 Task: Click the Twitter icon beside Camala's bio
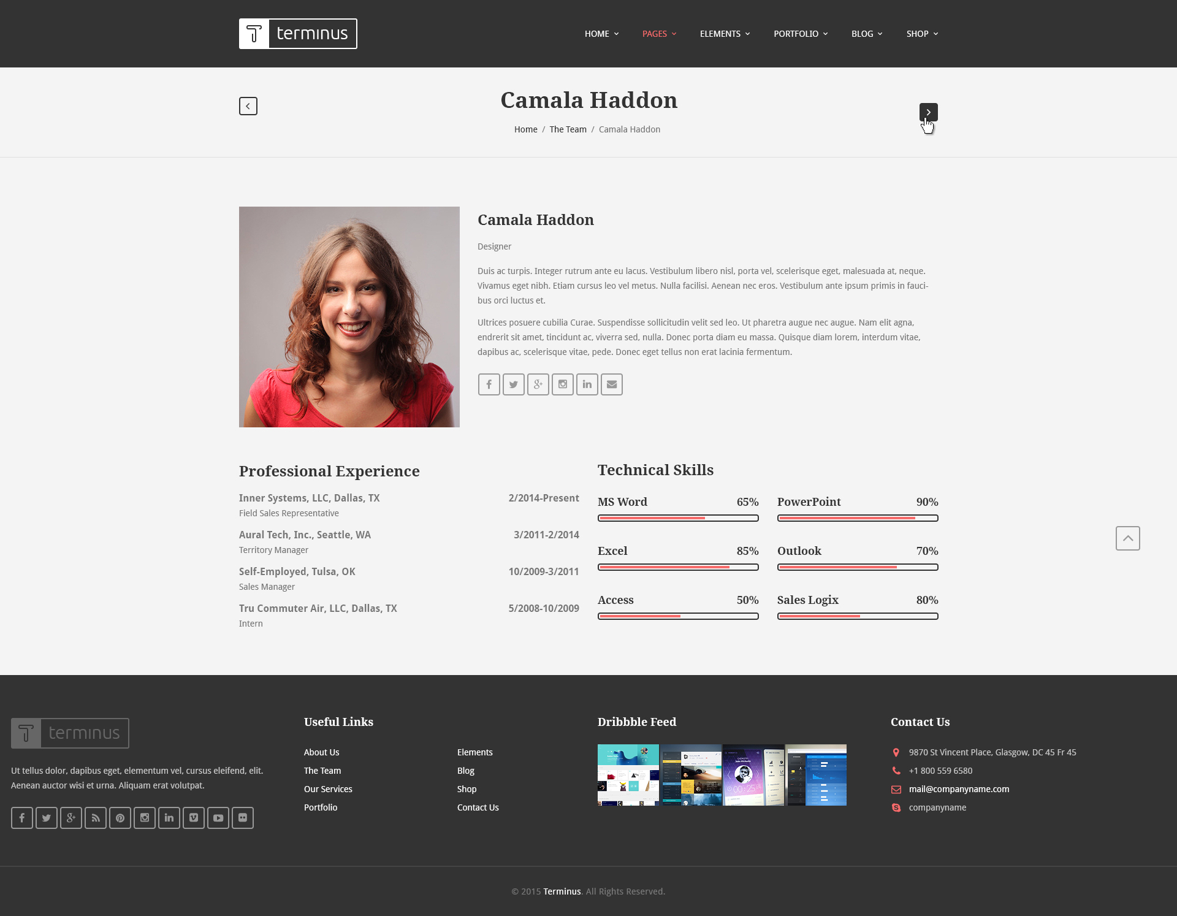[x=513, y=384]
